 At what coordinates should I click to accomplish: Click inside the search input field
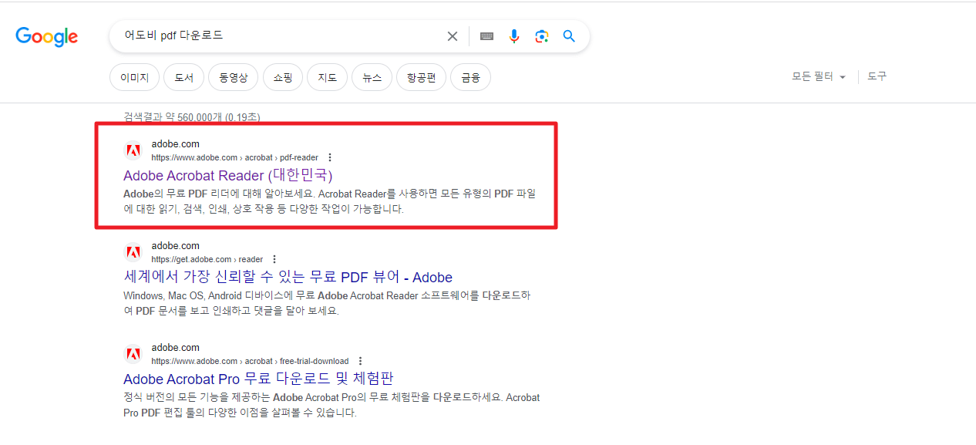270,35
